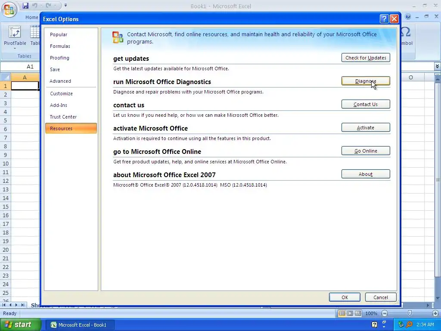Screen dimensions: 441x331
Task: Click Microsoft Excel - Book1 taskbar button
Action: coord(80,325)
